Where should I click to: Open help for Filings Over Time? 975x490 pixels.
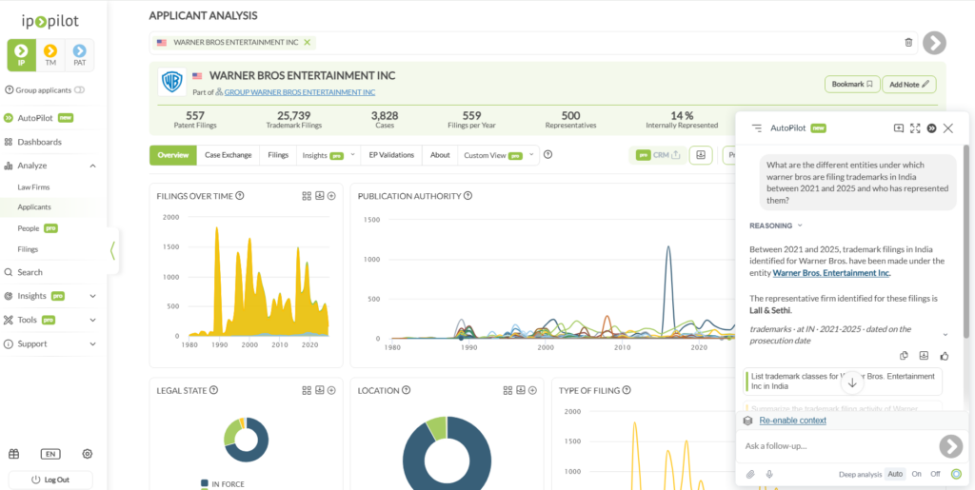pyautogui.click(x=240, y=196)
